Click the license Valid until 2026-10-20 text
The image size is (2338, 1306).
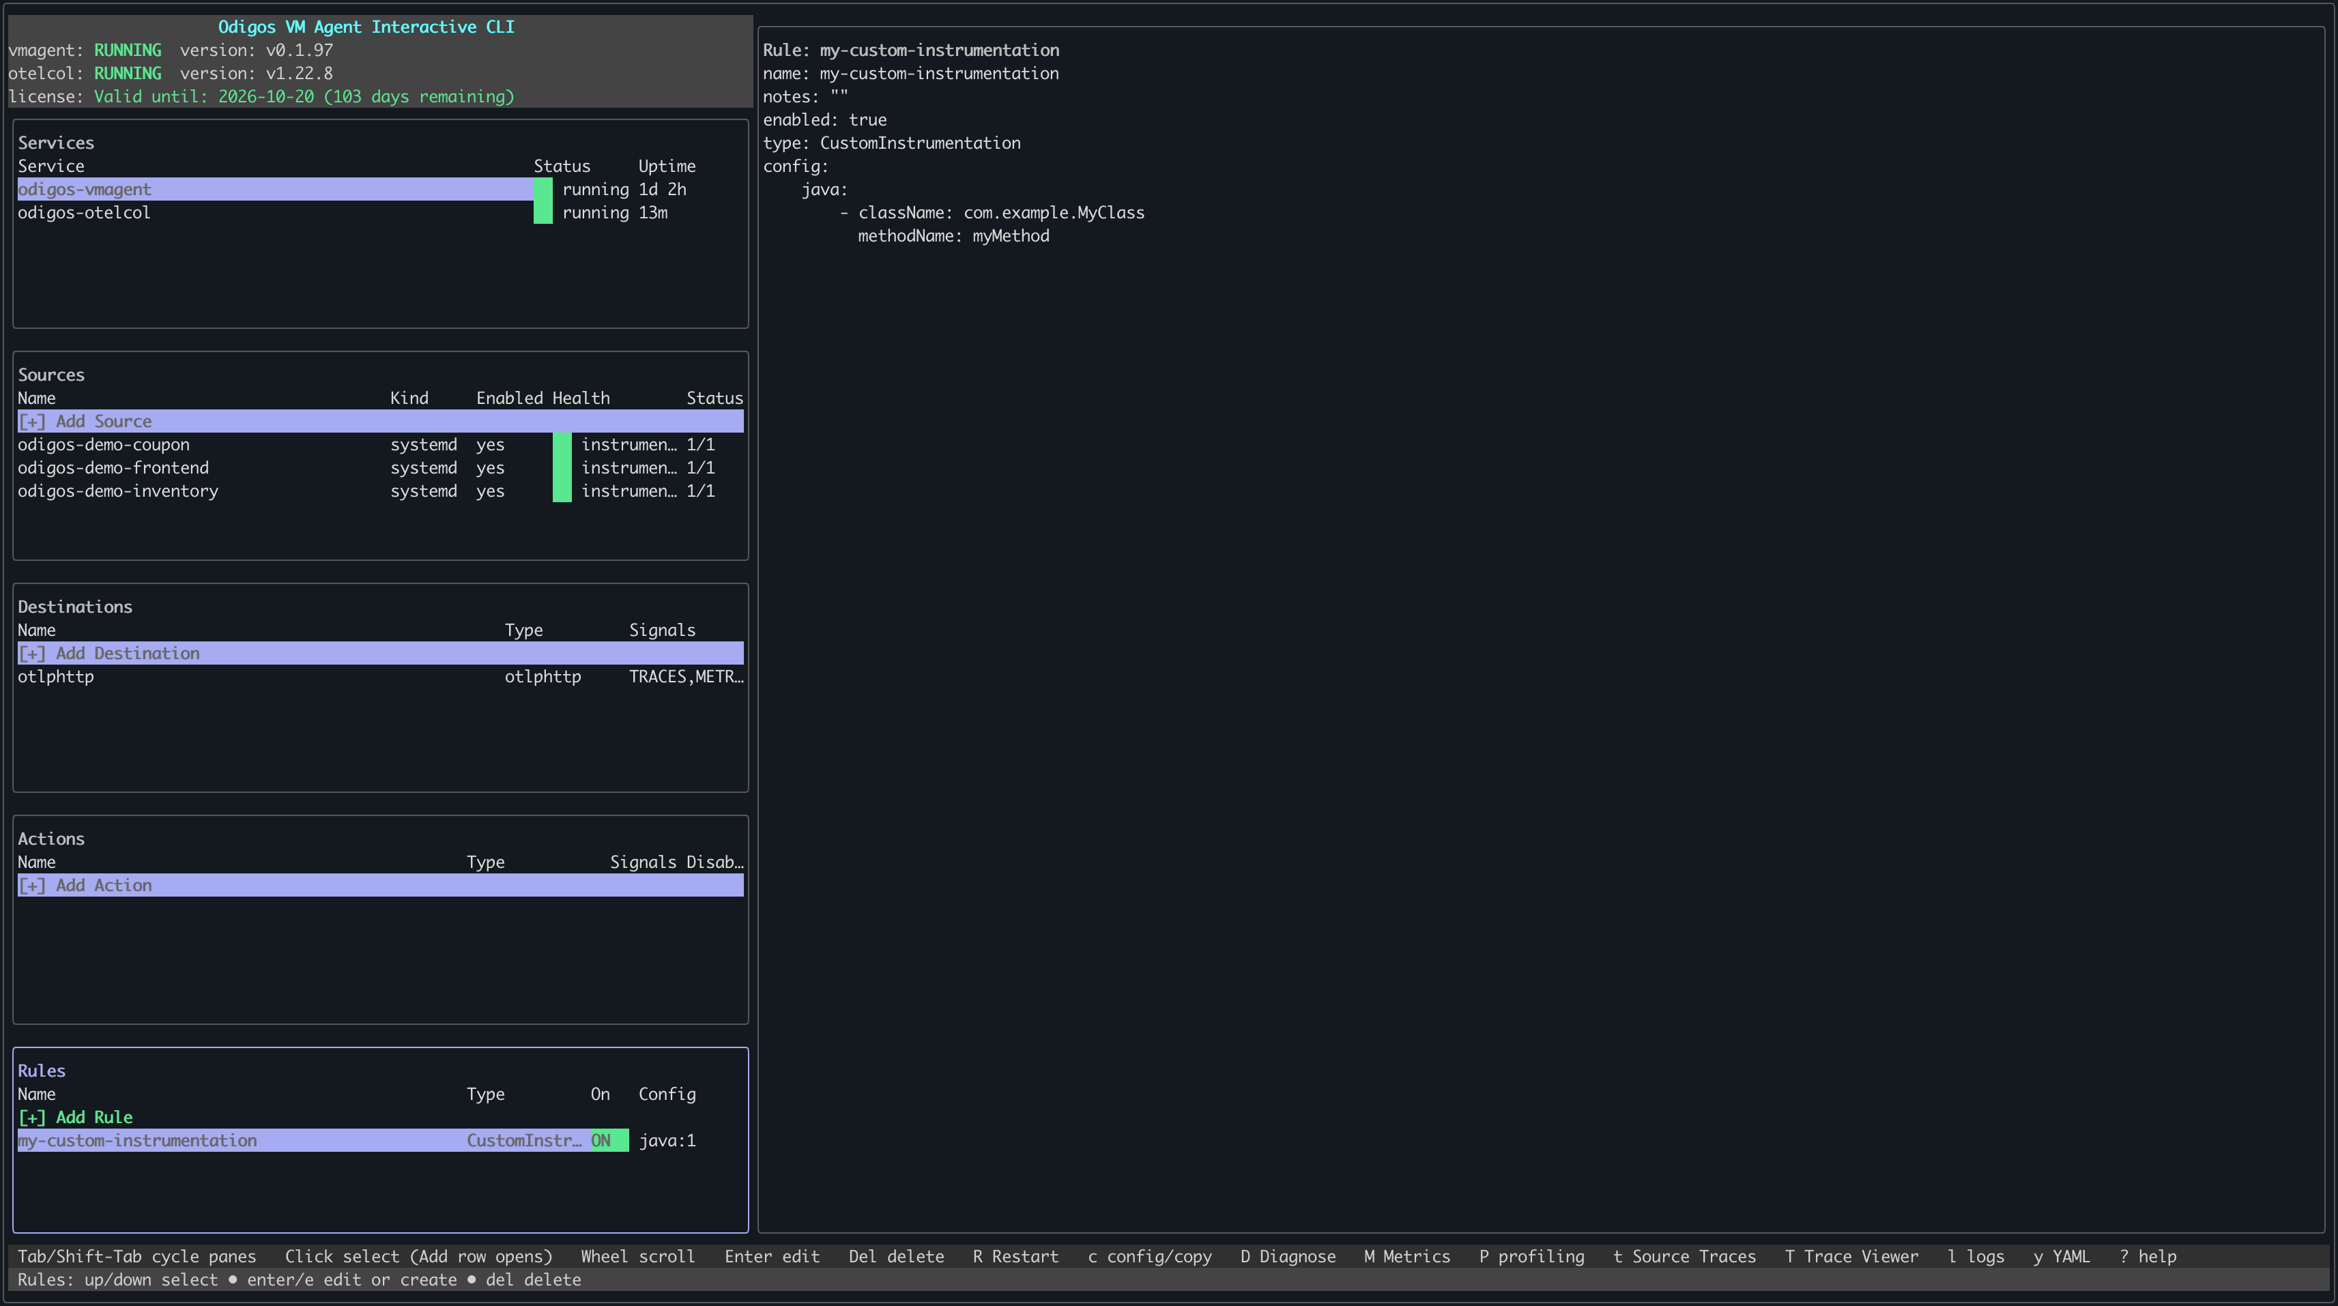click(x=304, y=97)
